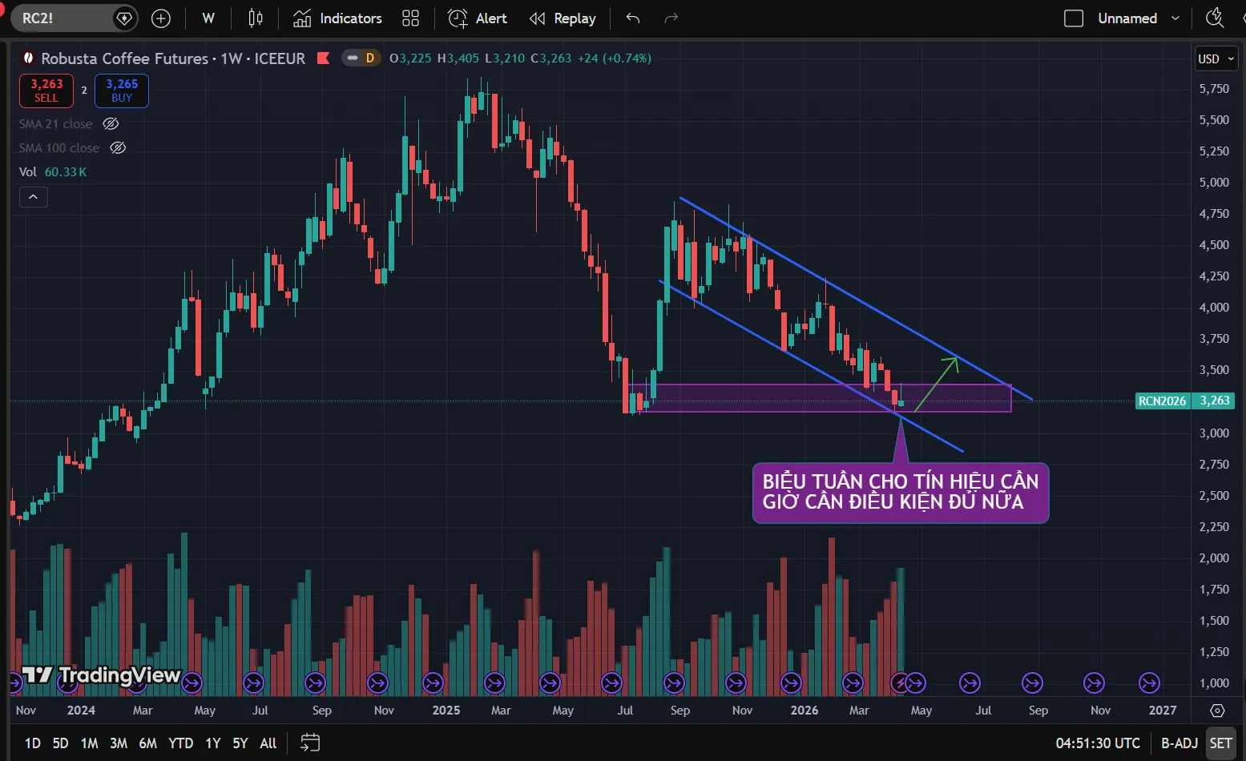The height and width of the screenshot is (761, 1246).
Task: Redo the last chart action
Action: [671, 18]
